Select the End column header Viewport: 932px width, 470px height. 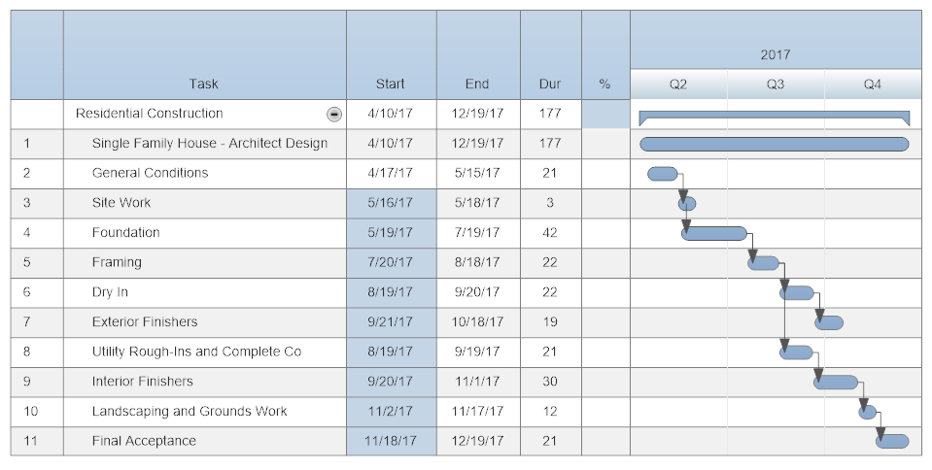477,84
